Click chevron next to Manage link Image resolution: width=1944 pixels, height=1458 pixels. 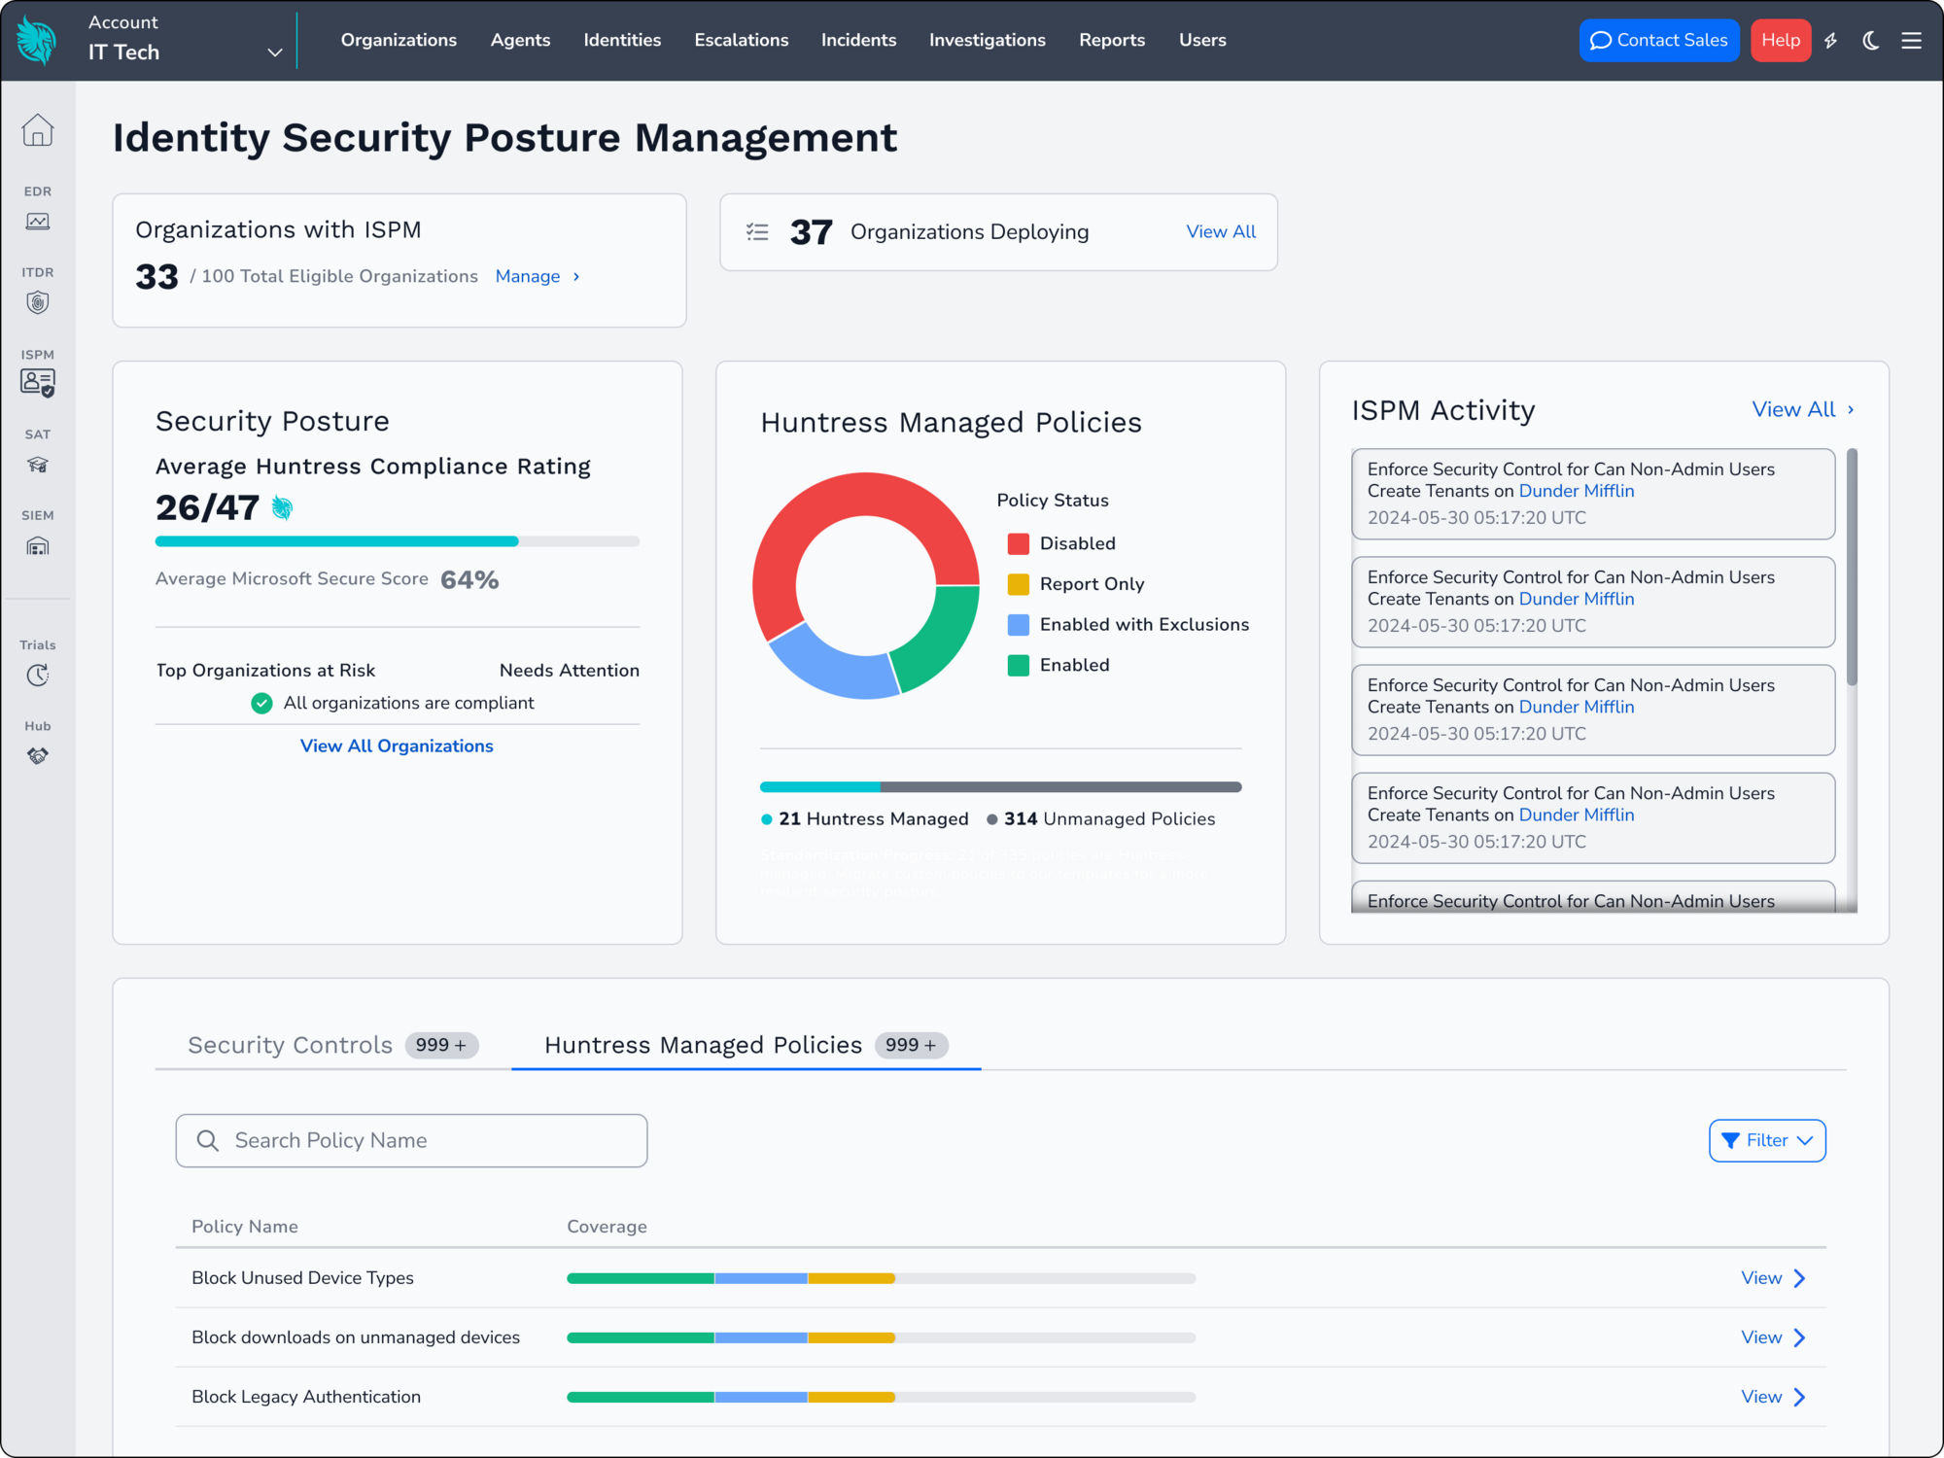click(x=576, y=277)
